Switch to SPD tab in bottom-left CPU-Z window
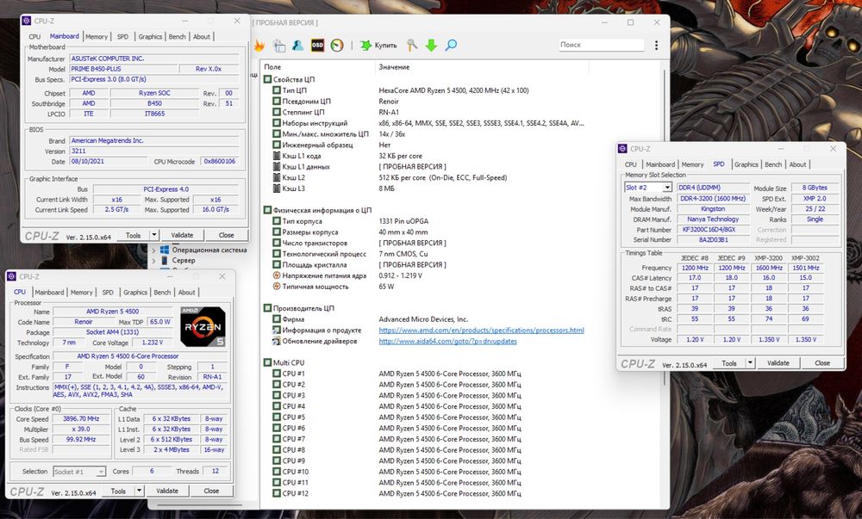 coord(108,293)
